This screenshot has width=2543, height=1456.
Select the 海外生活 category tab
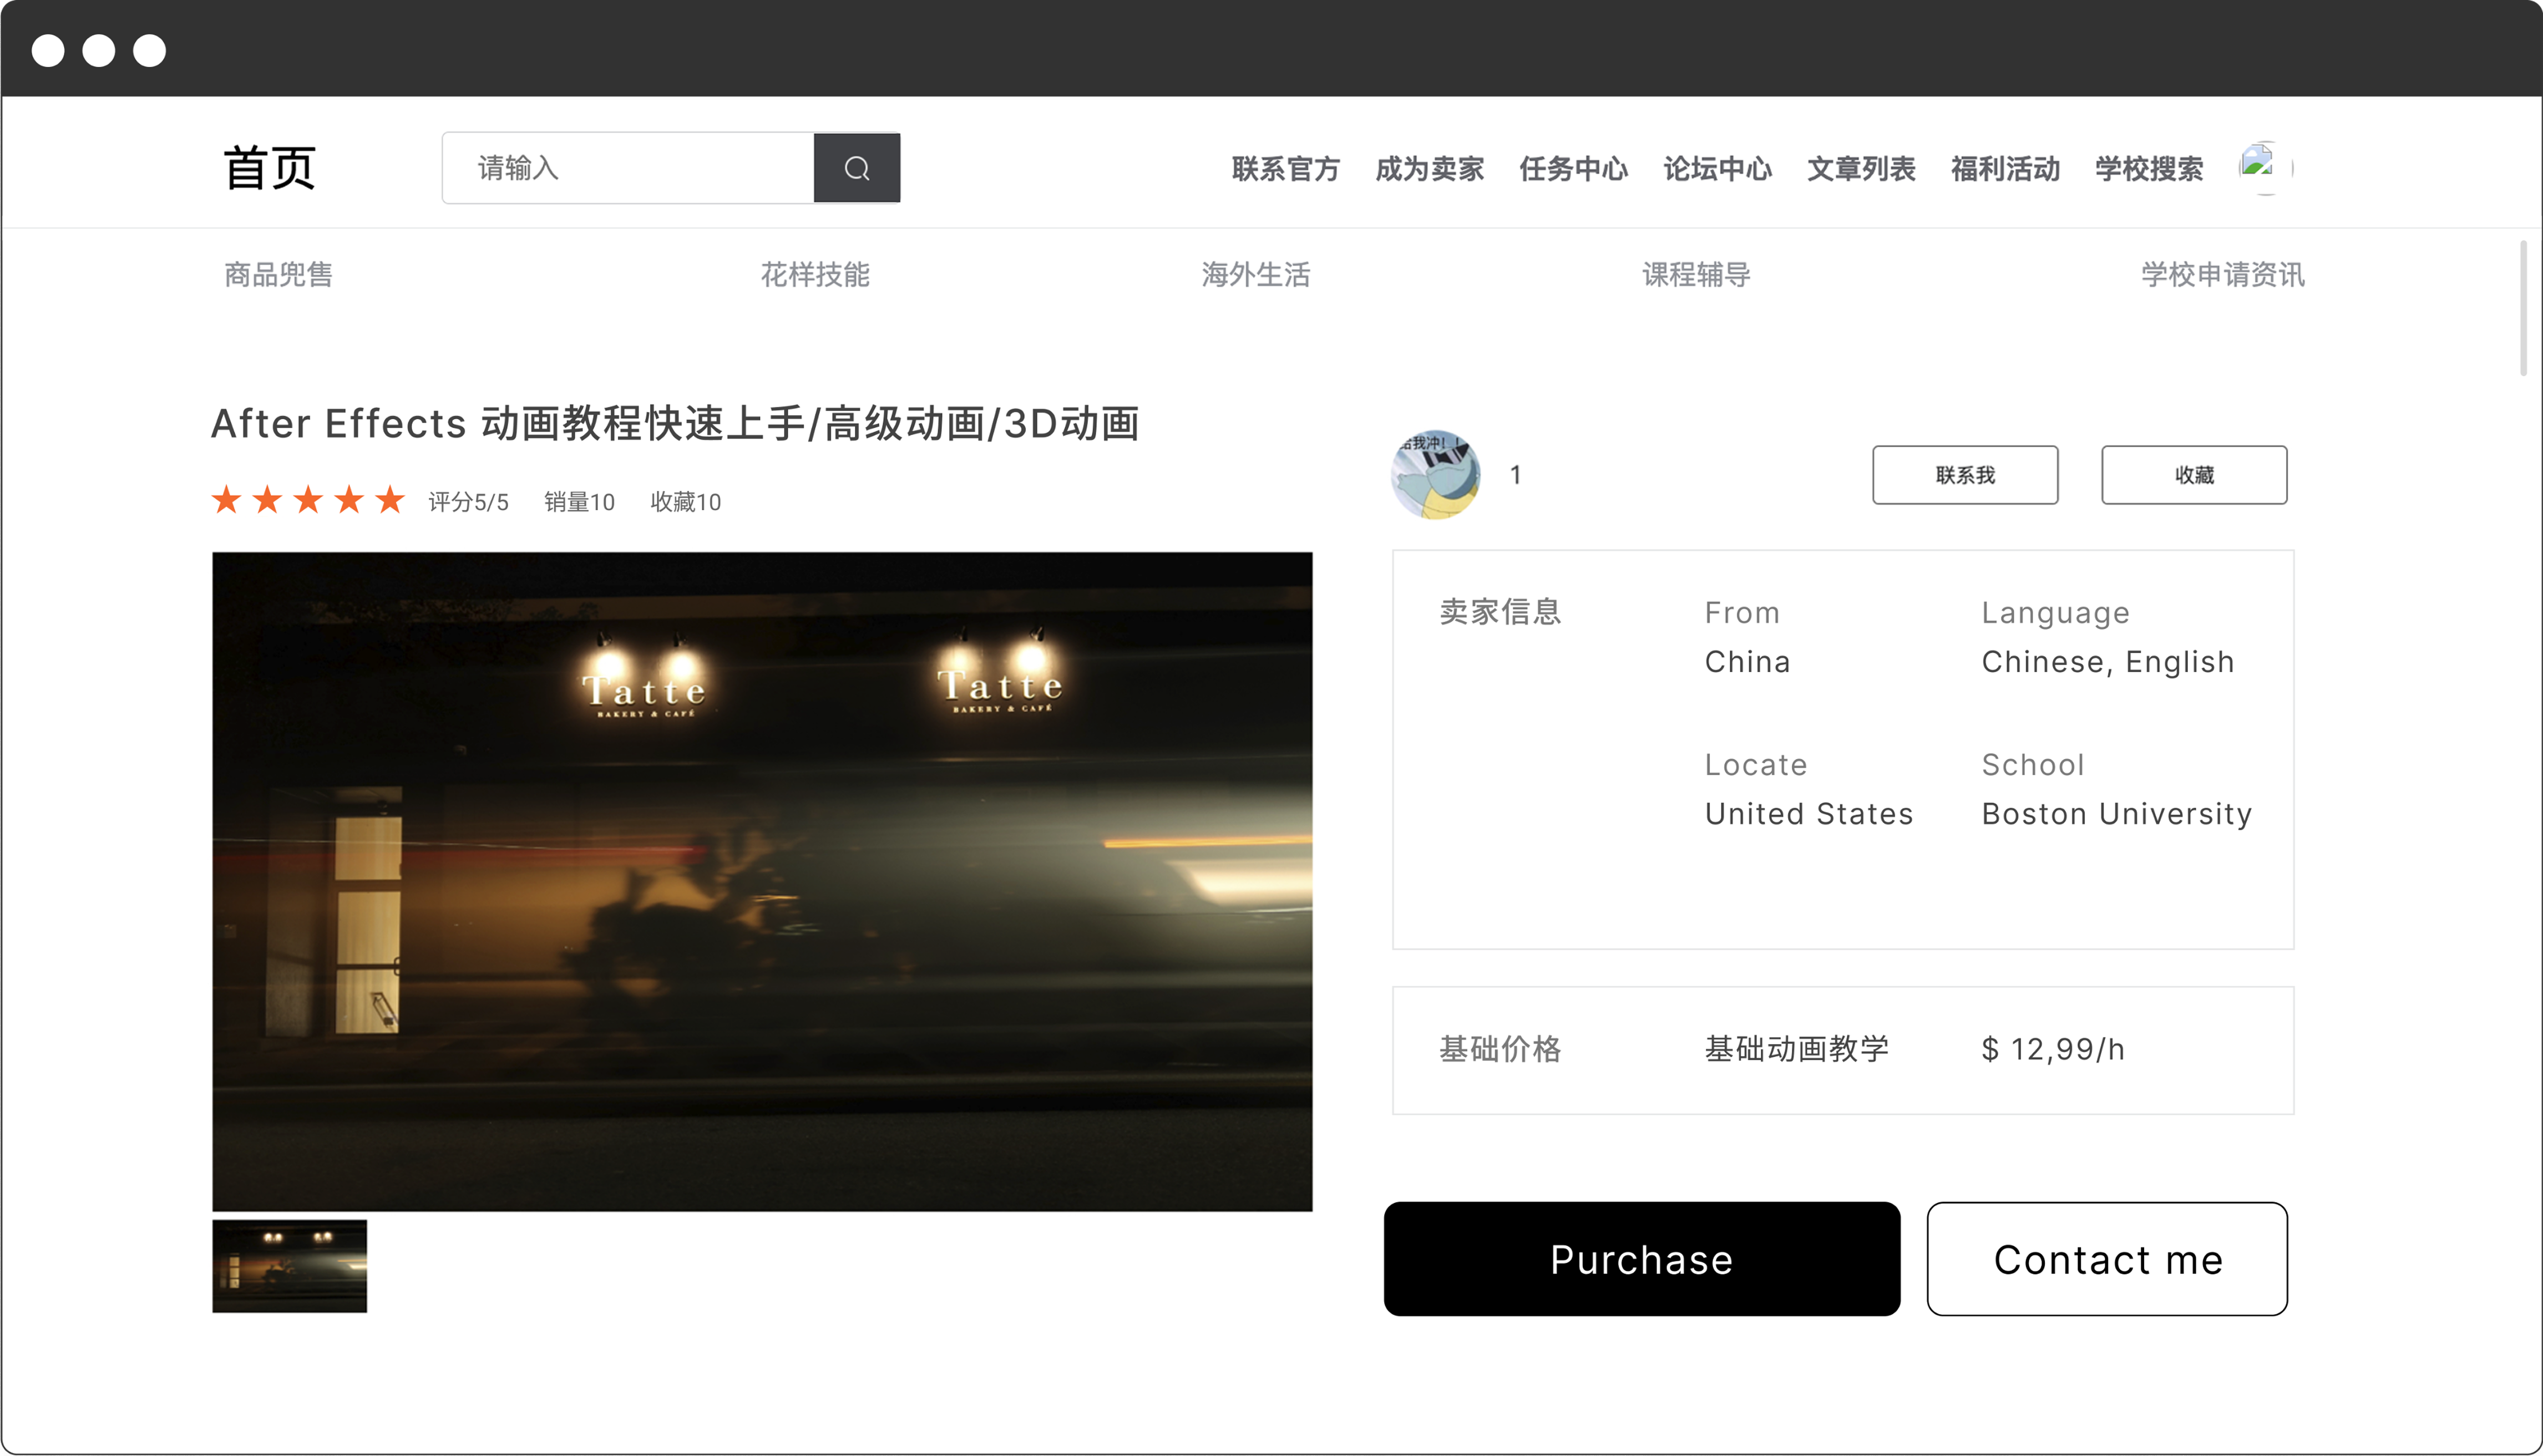[x=1256, y=274]
